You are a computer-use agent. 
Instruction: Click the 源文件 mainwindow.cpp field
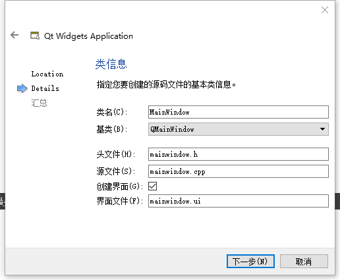[239, 171]
